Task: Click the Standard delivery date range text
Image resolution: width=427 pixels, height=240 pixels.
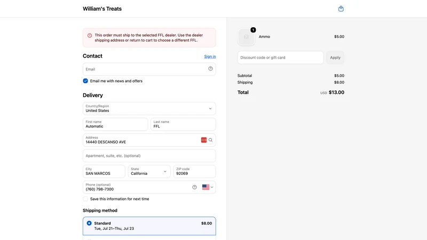Action: point(114,229)
